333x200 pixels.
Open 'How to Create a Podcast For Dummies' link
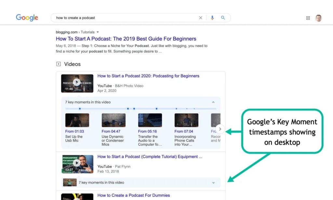[133, 195]
